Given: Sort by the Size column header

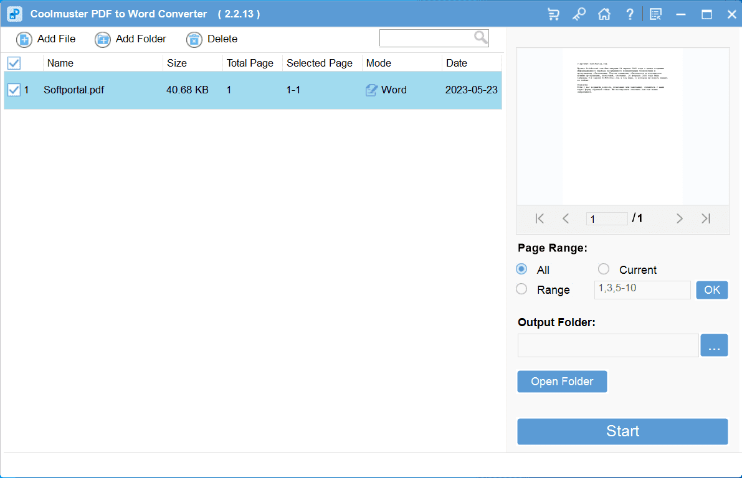Looking at the screenshot, I should coord(177,63).
